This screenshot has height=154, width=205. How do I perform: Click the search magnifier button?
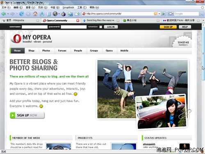point(201,14)
